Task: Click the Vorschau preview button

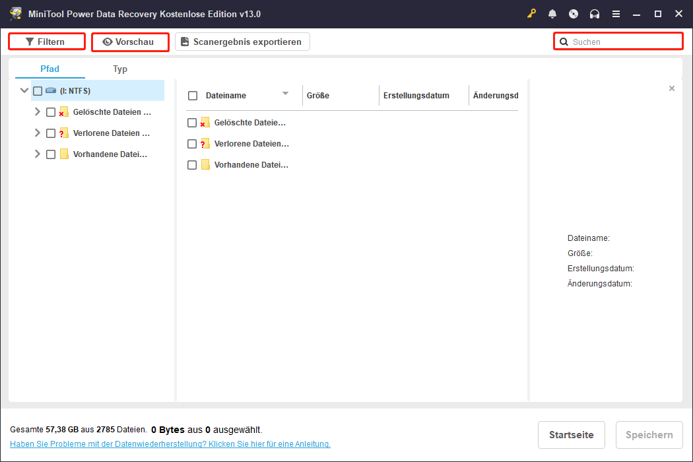Action: coord(131,42)
